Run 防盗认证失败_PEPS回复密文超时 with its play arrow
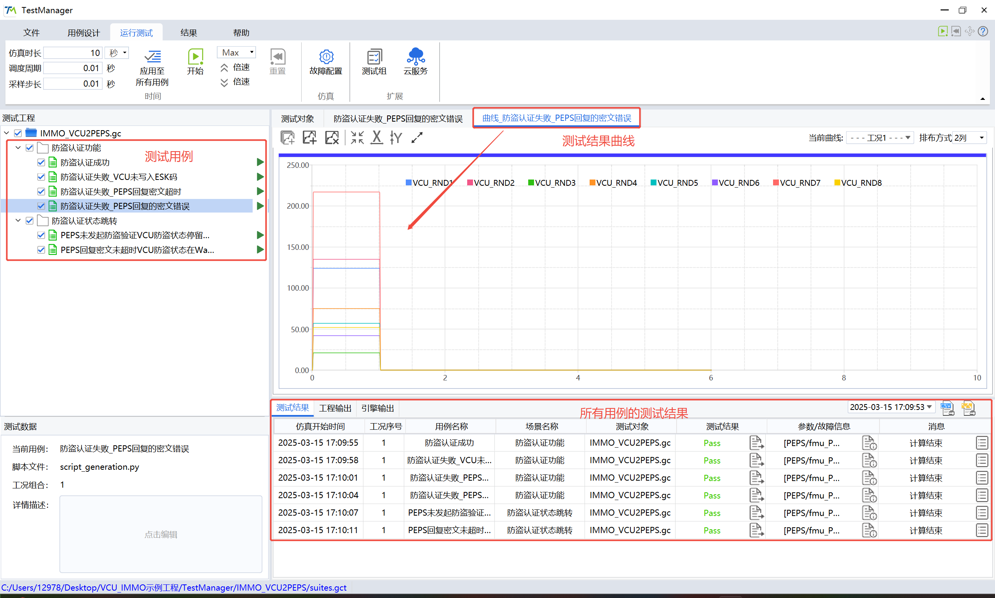The image size is (995, 598). click(x=260, y=192)
